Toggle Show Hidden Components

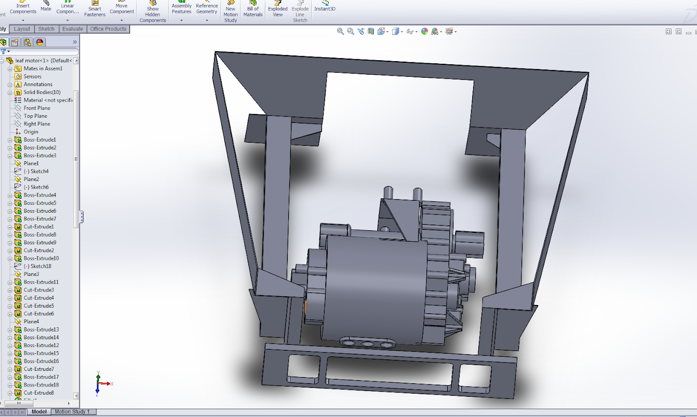coord(153,12)
